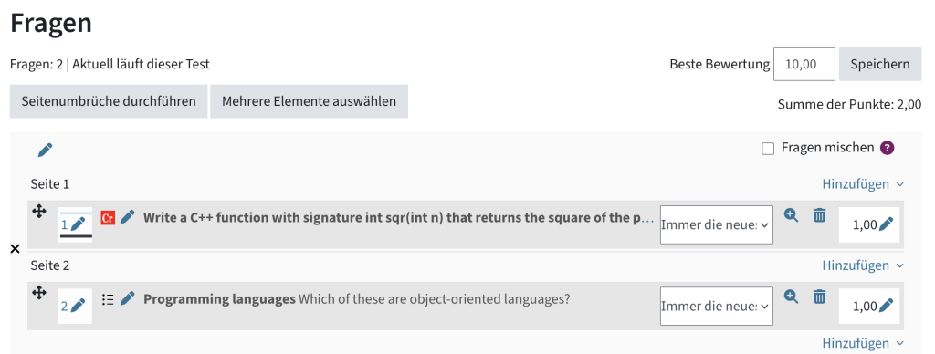Open the version dropdown for question 1
This screenshot has height=354, width=935.
(716, 224)
